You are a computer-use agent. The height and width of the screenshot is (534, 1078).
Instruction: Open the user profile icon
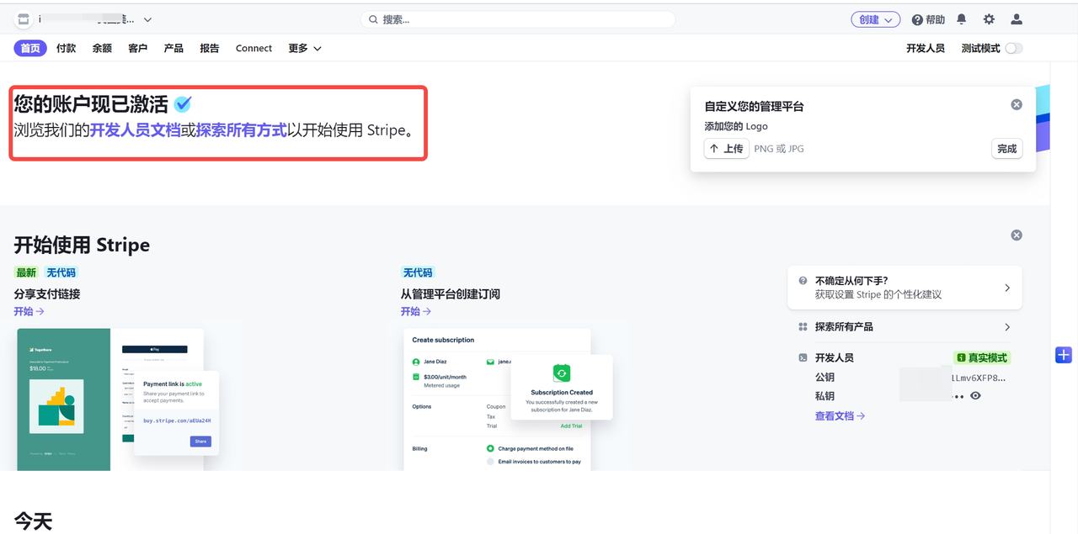coord(1017,19)
